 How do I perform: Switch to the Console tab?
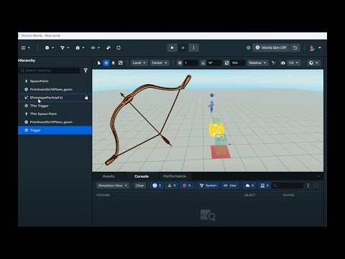pyautogui.click(x=142, y=176)
